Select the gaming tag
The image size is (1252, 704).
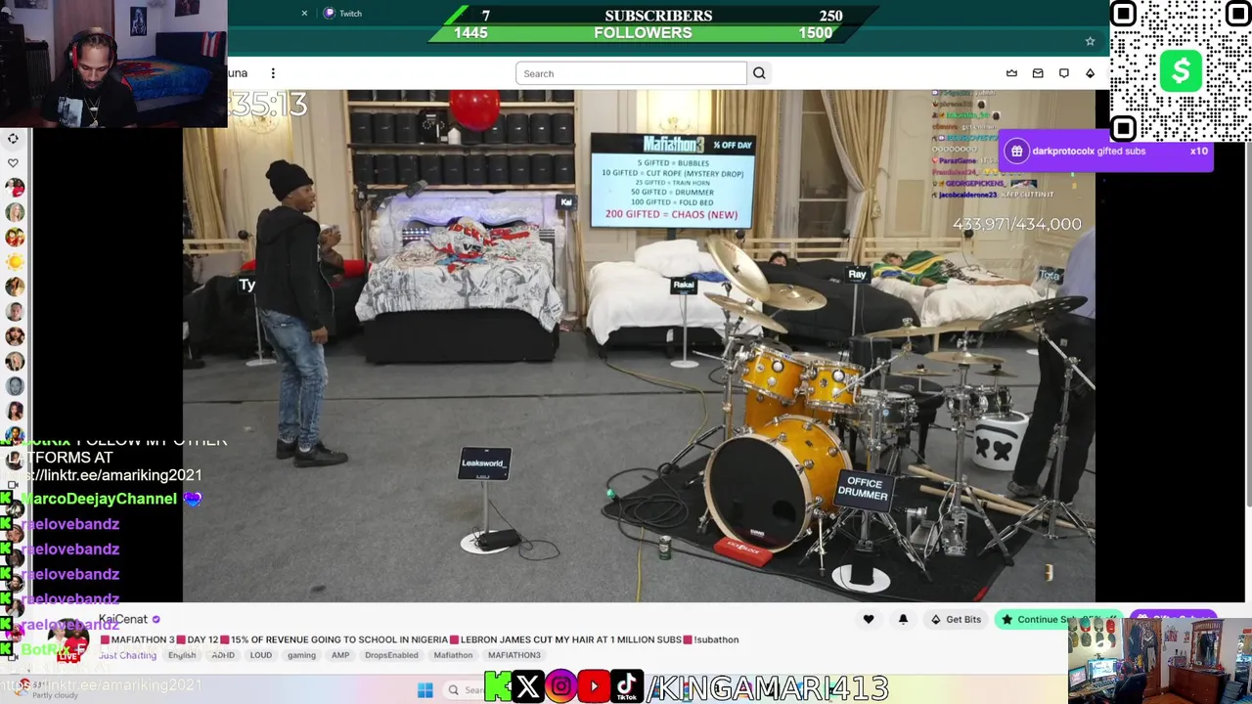pyautogui.click(x=301, y=655)
